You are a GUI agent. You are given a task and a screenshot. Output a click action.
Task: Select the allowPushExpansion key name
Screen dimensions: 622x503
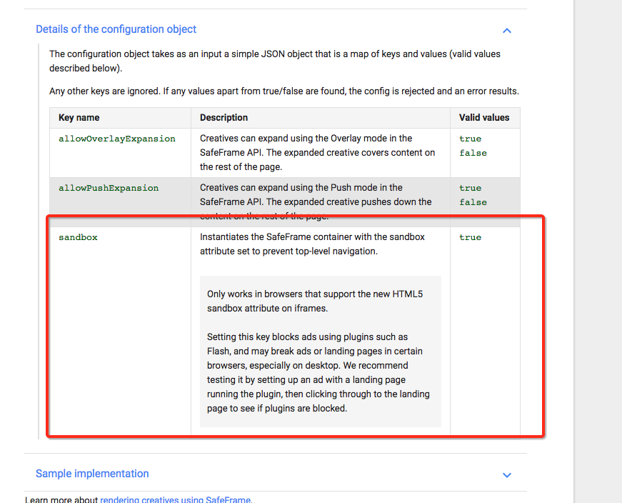(x=109, y=188)
